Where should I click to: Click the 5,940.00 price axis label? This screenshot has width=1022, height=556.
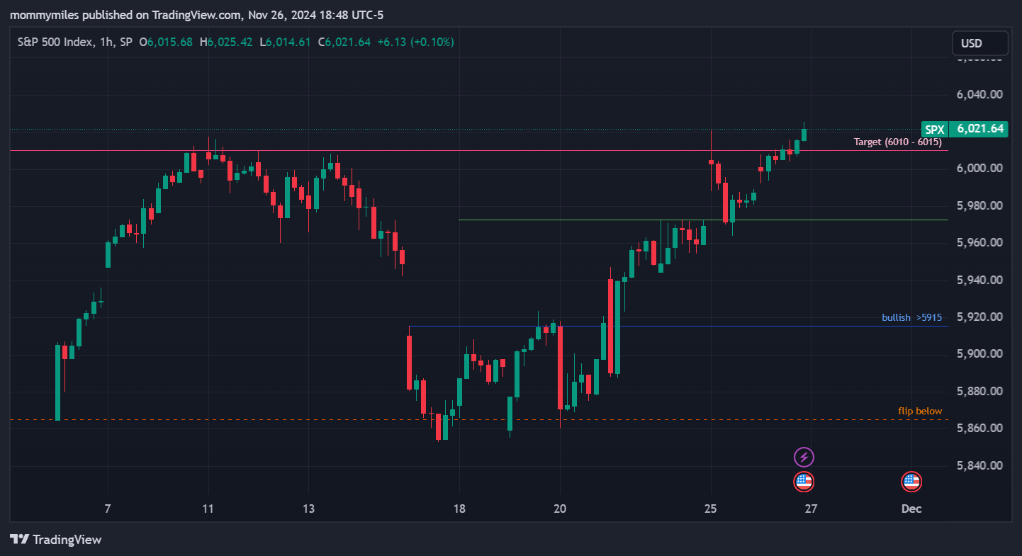(x=980, y=280)
